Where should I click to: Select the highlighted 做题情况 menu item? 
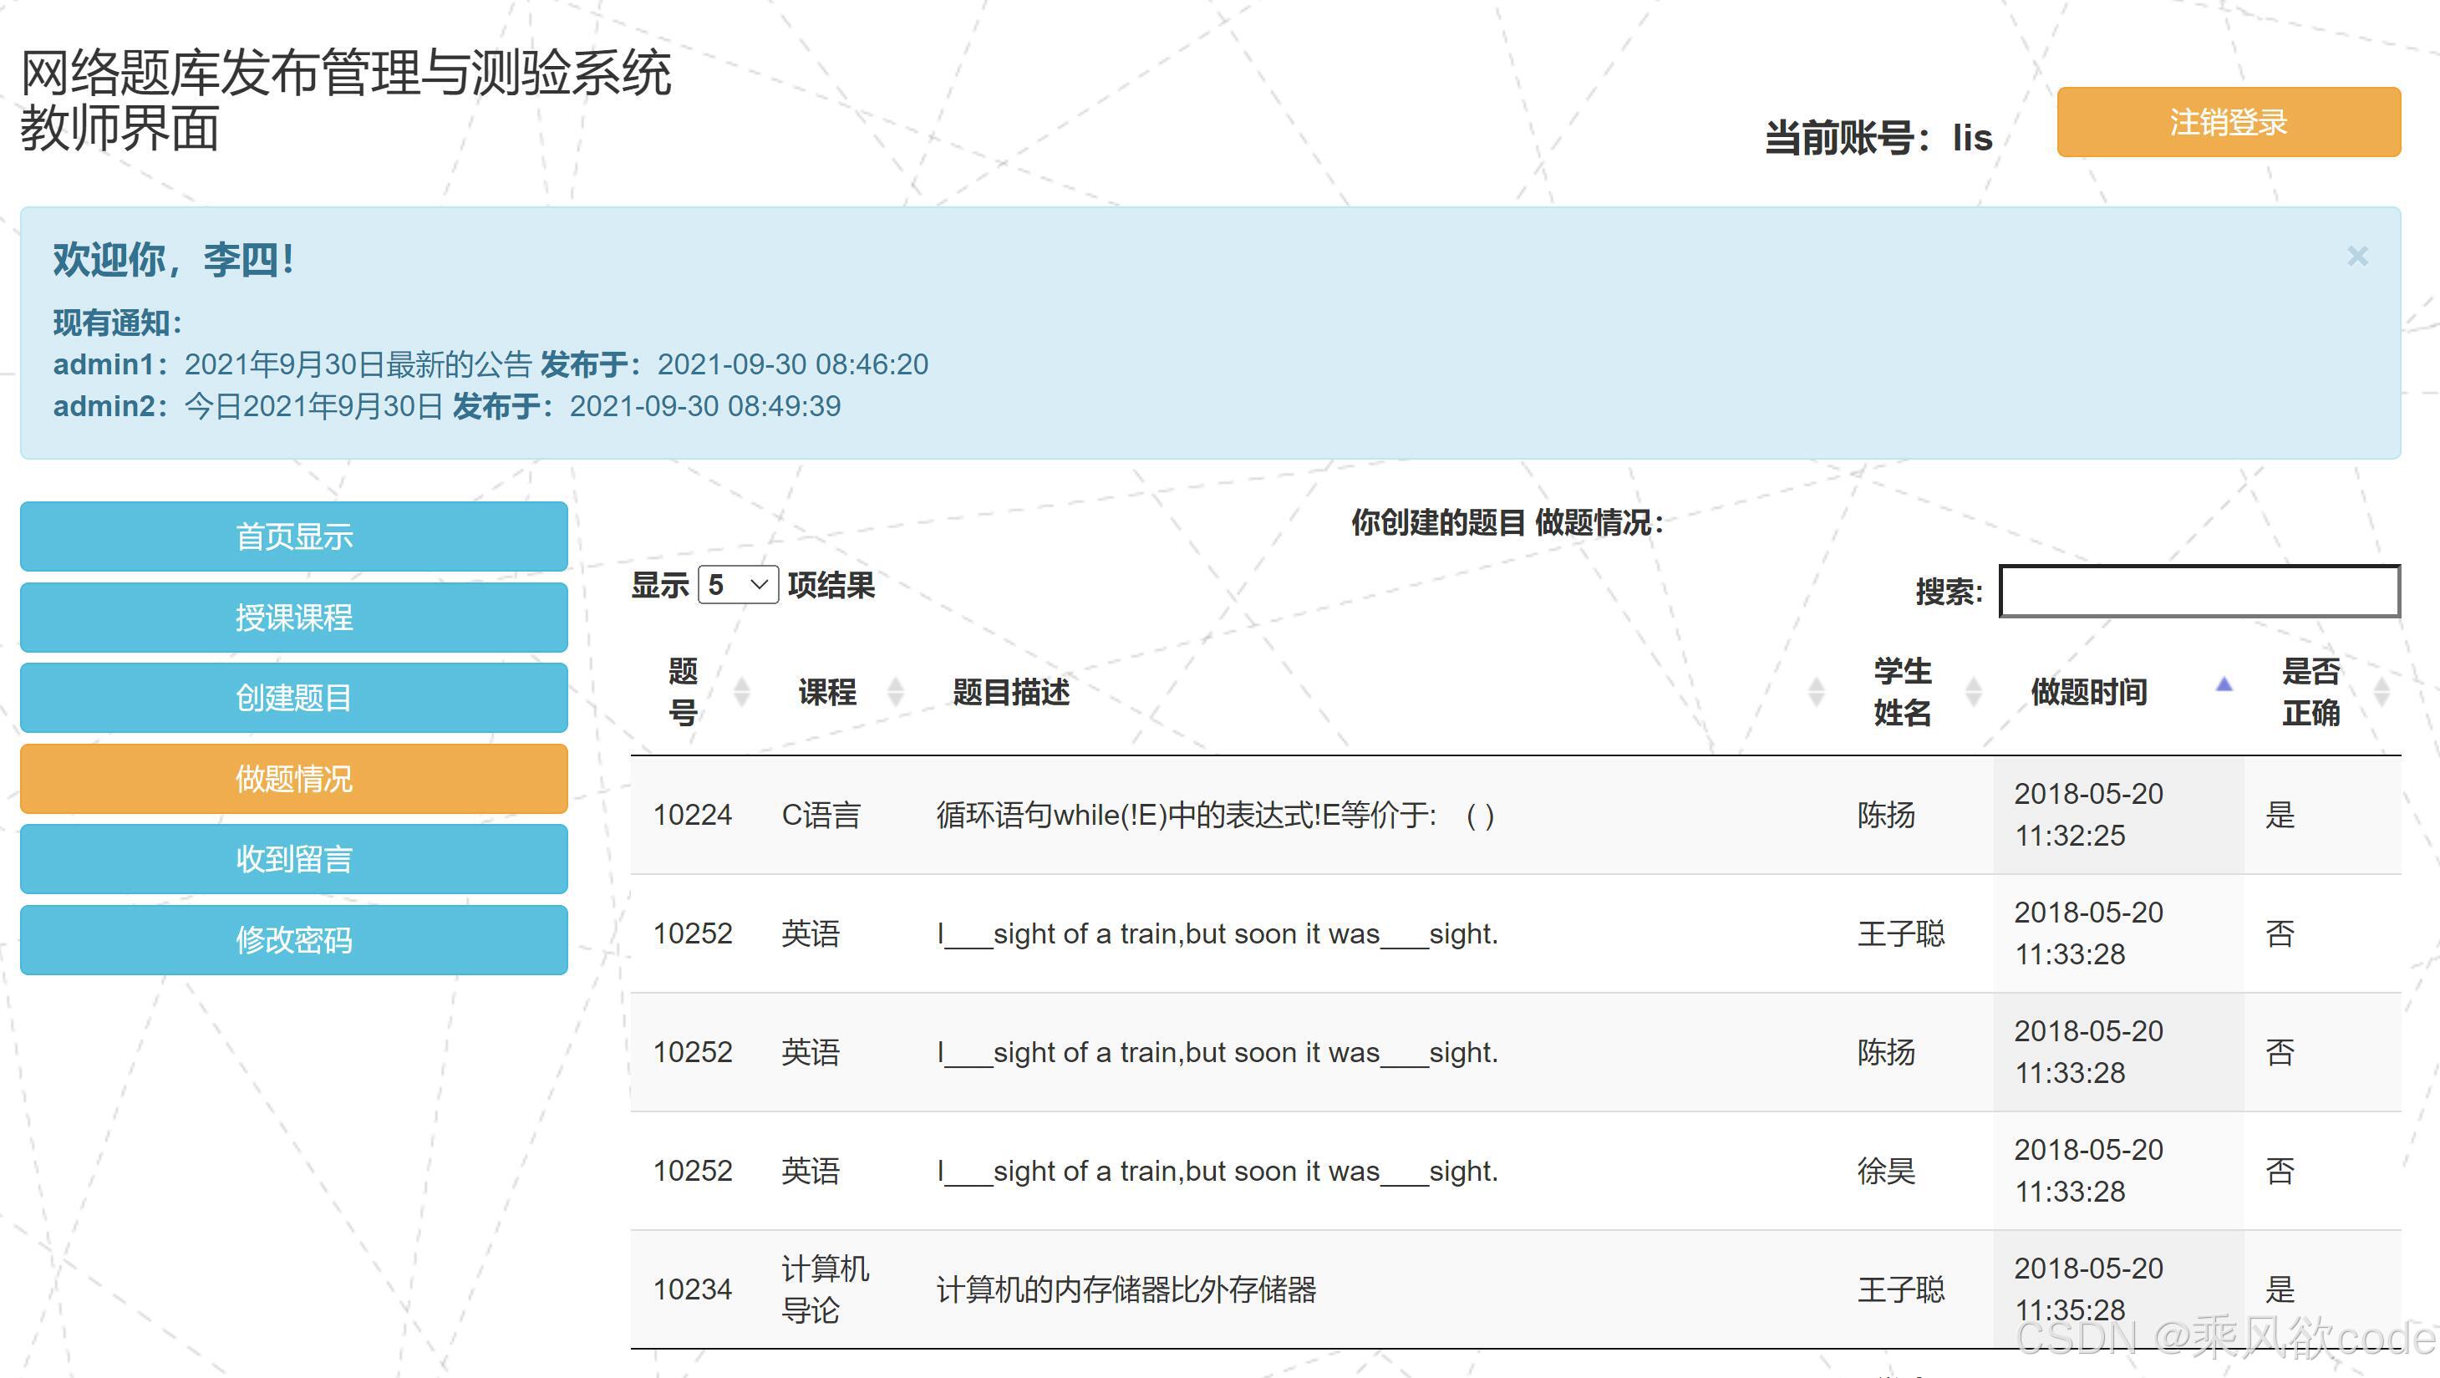coord(293,779)
